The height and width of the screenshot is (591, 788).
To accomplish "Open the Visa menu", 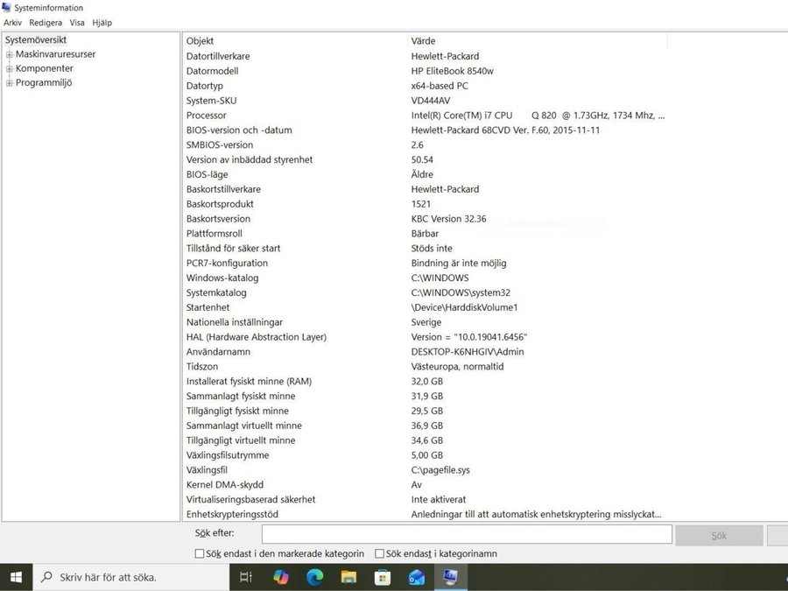I will point(77,23).
